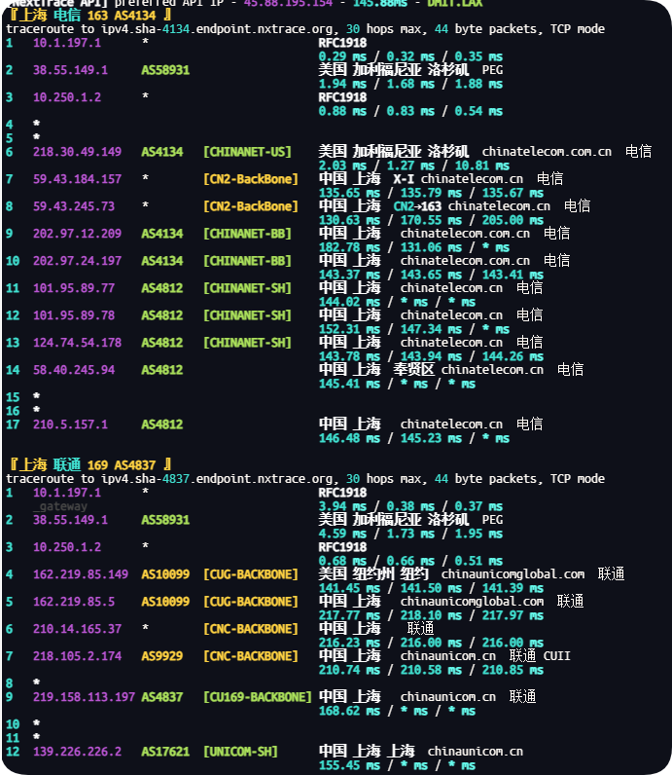Select the Shanghai Unicom 169 AS4837 header

point(89,464)
